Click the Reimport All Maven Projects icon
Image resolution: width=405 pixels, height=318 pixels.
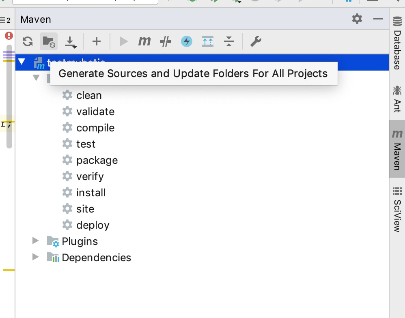[x=28, y=41]
